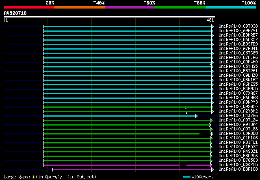Select the UniRef100_B4FNZ5 label
Image resolution: width=260 pixels, height=180 pixels.
click(238, 89)
